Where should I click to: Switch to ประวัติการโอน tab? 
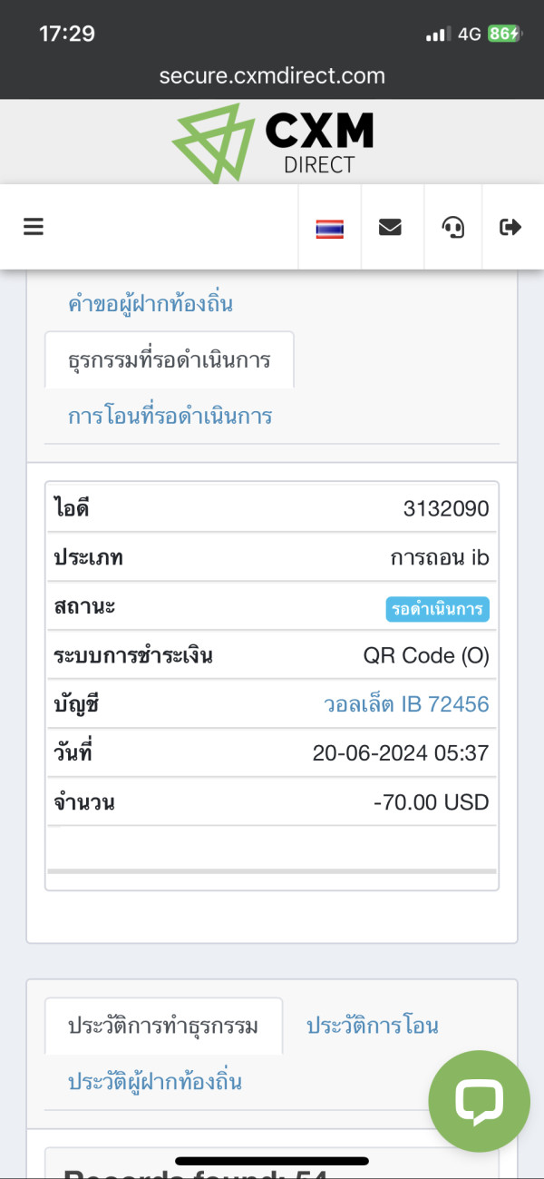373,1026
